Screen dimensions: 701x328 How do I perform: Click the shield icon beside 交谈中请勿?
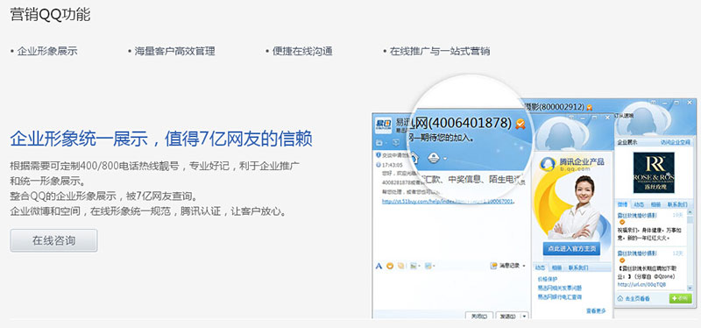(379, 155)
